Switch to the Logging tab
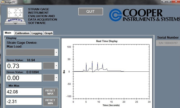The height and width of the screenshot is (108, 180). coord(37,33)
